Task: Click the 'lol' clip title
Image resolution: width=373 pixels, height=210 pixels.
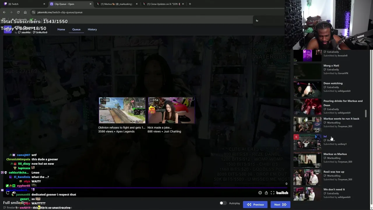Action: [325, 136]
